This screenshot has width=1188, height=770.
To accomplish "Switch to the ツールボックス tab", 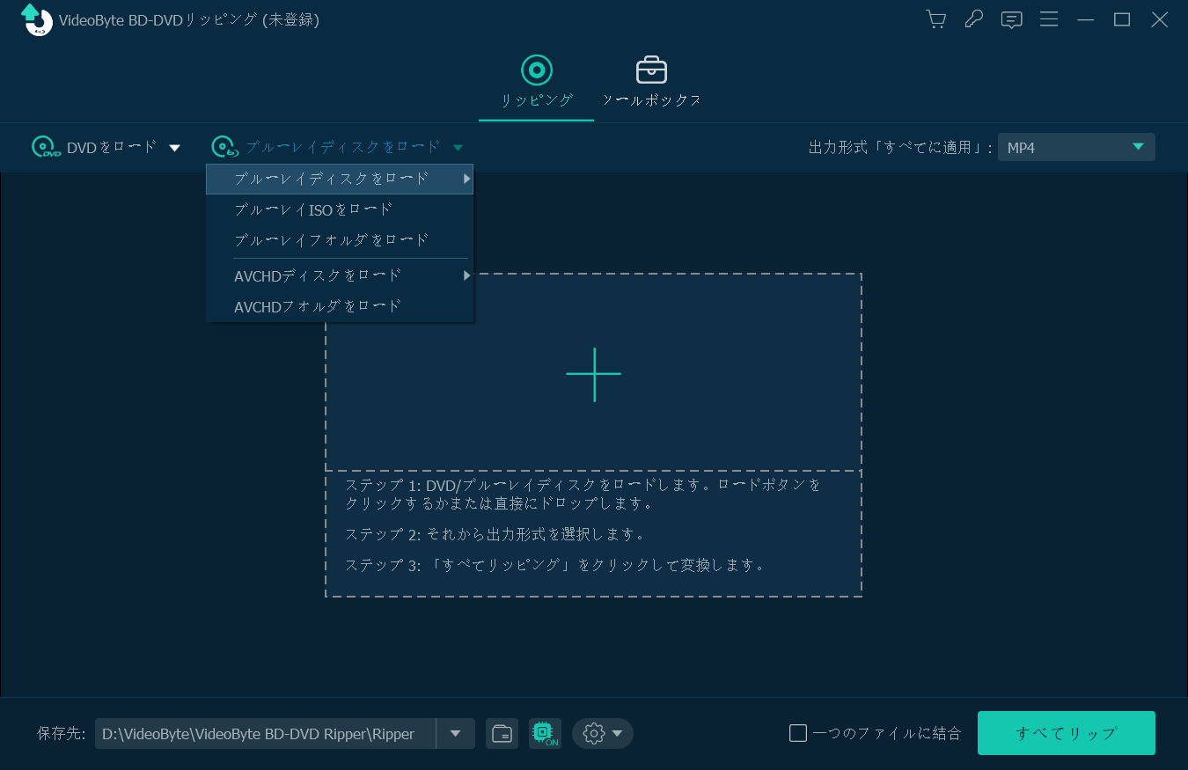I will pyautogui.click(x=651, y=81).
